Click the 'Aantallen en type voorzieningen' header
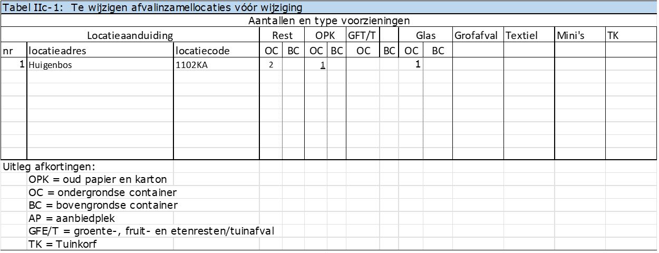 tap(329, 21)
